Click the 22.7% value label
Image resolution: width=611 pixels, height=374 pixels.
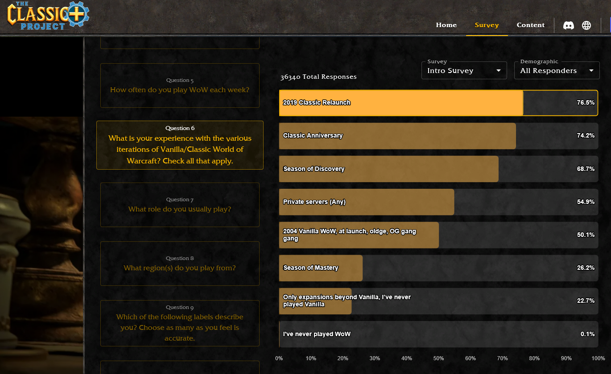pyautogui.click(x=586, y=301)
